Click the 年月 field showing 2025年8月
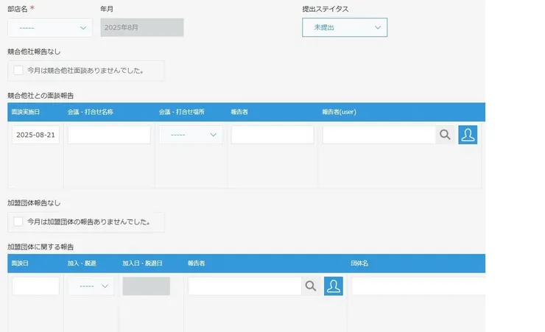This screenshot has width=545, height=332. [142, 28]
